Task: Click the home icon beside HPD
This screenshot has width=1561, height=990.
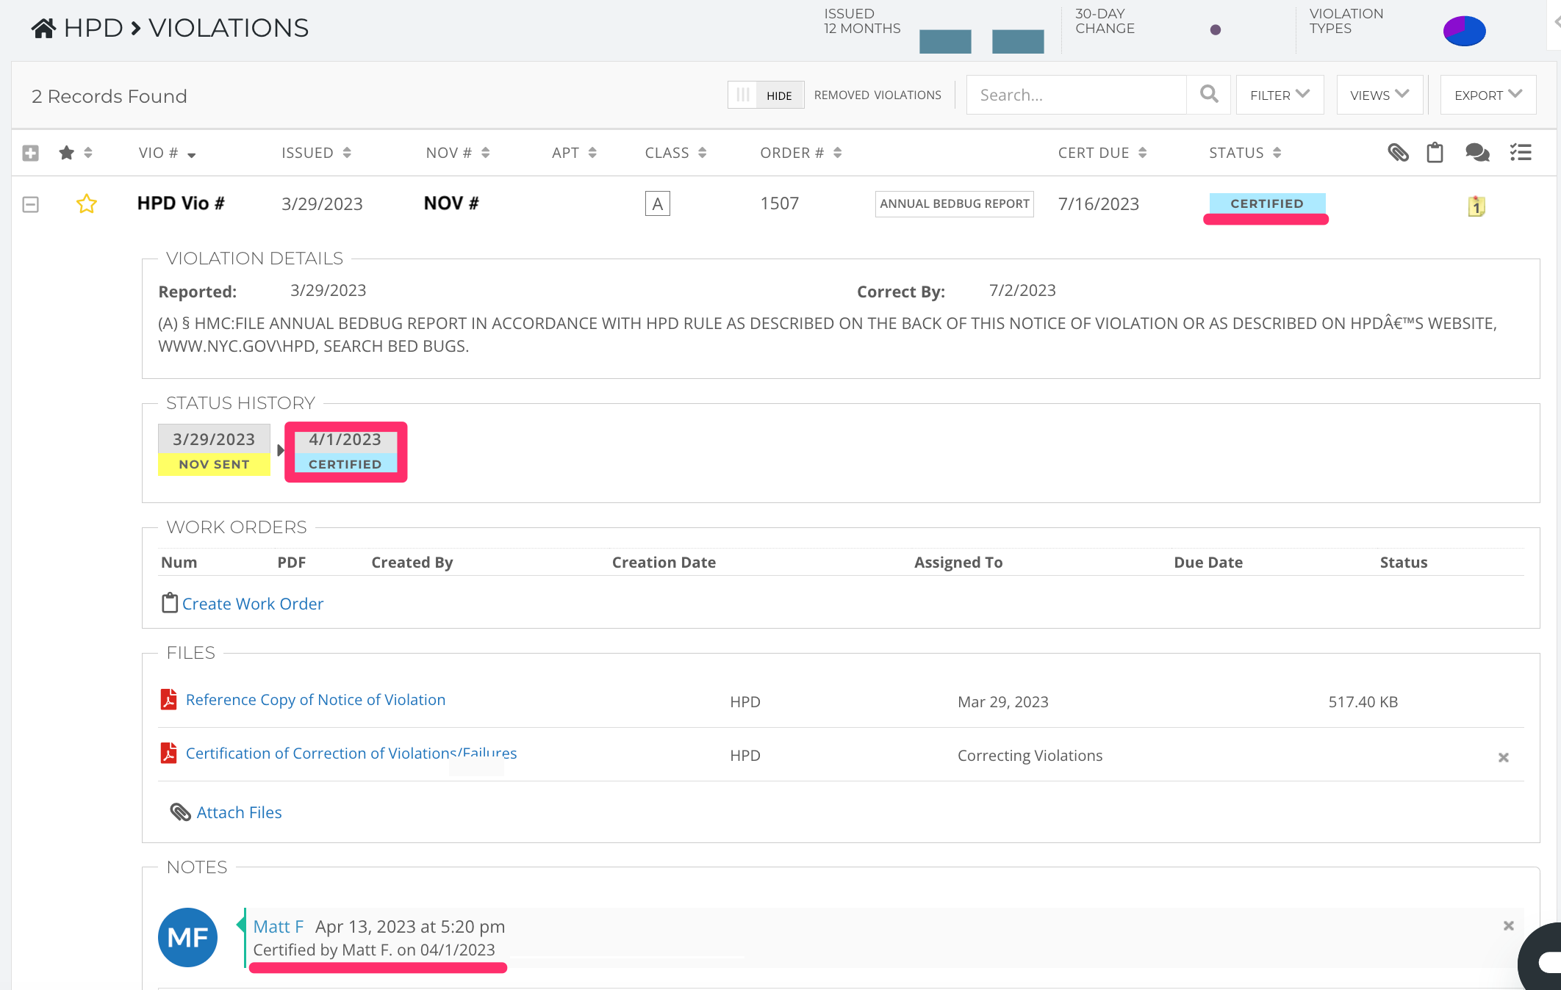Action: (43, 29)
